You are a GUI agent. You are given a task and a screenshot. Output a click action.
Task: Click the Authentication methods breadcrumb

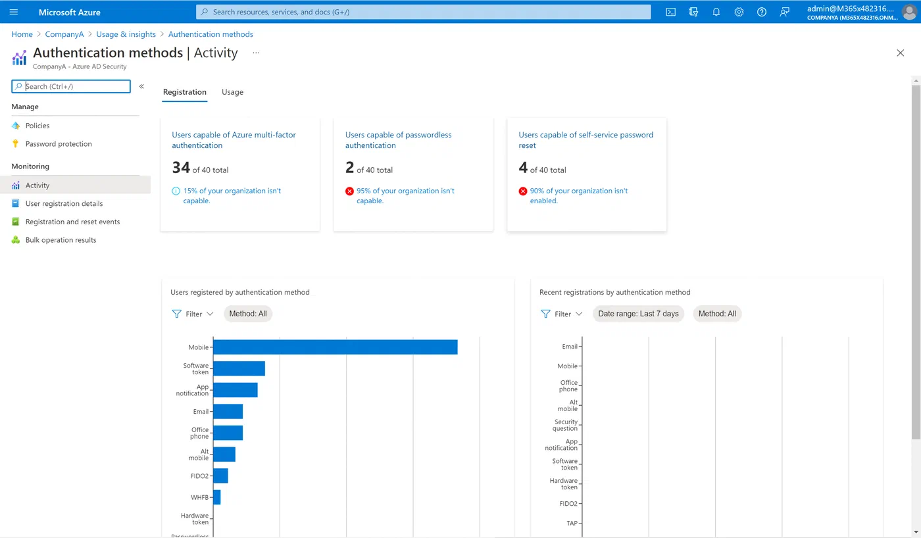point(211,34)
